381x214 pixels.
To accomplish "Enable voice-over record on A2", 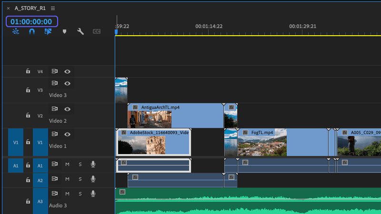I will click(93, 179).
